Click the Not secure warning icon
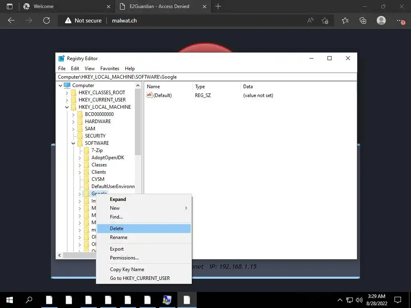The image size is (411, 308). point(68,20)
